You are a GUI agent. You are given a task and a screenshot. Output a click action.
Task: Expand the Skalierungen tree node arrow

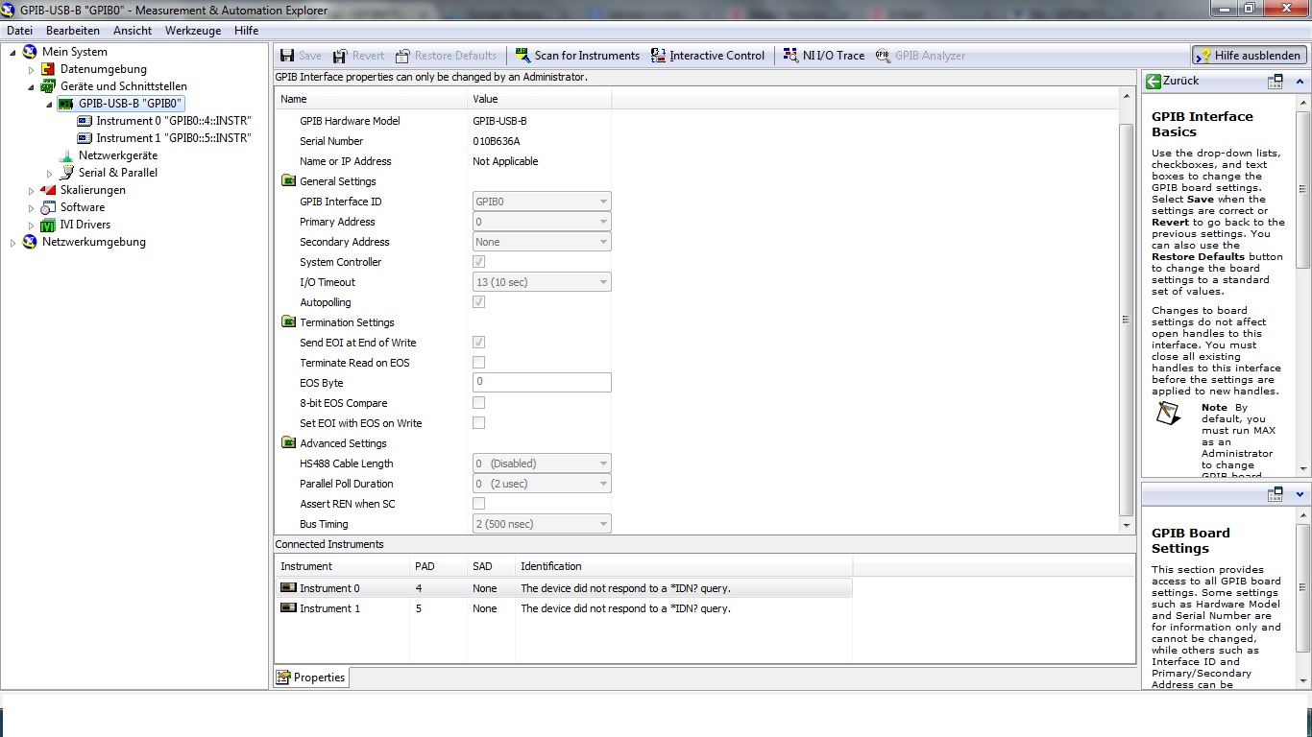point(31,190)
